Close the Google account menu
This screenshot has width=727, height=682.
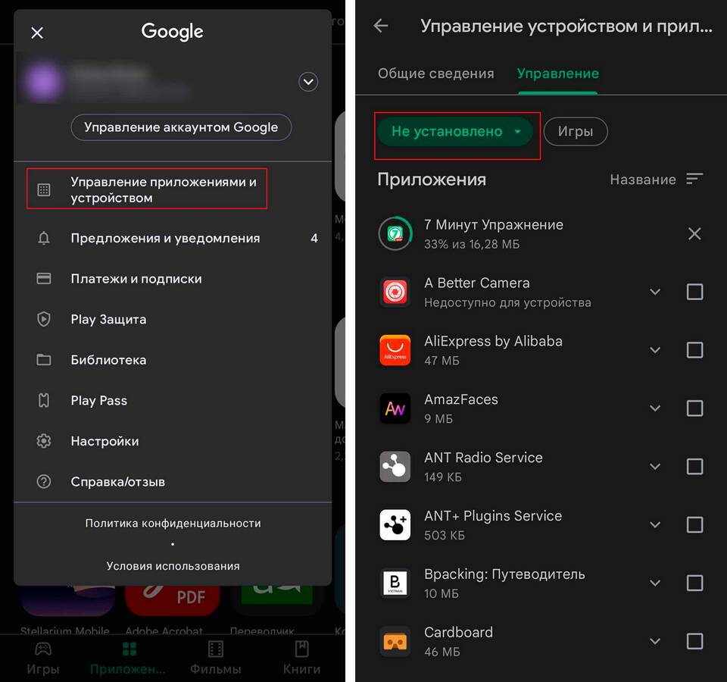pos(37,33)
